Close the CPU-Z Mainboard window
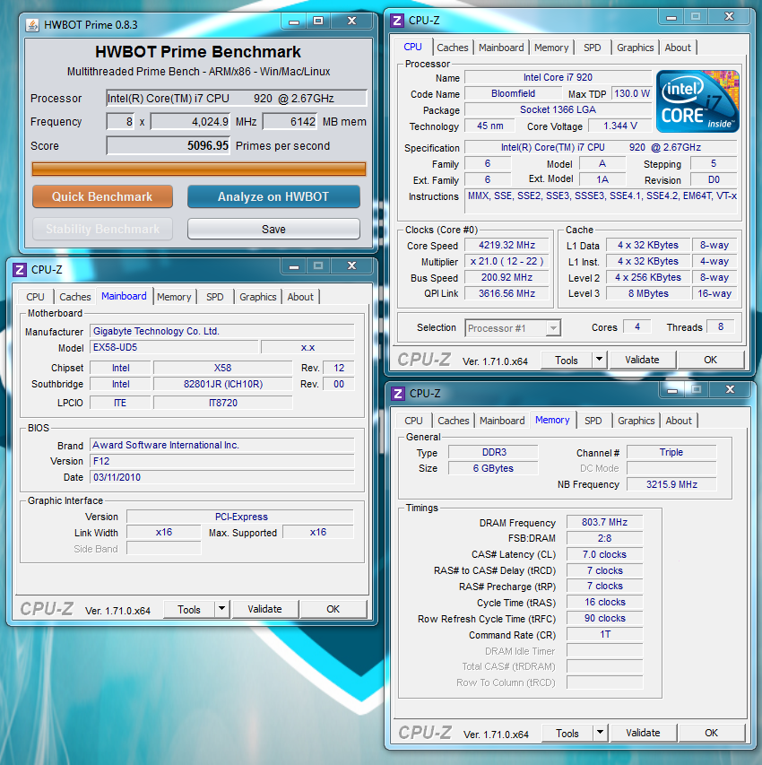Screen dimensions: 762x765 [x=351, y=266]
